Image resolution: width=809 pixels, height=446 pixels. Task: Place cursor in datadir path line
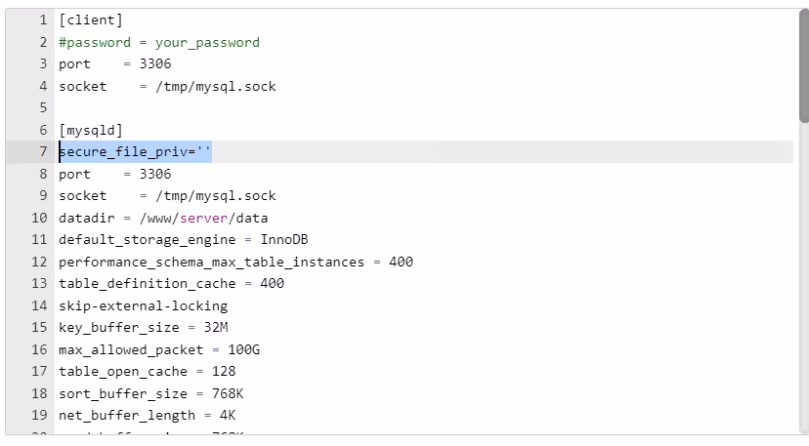162,218
